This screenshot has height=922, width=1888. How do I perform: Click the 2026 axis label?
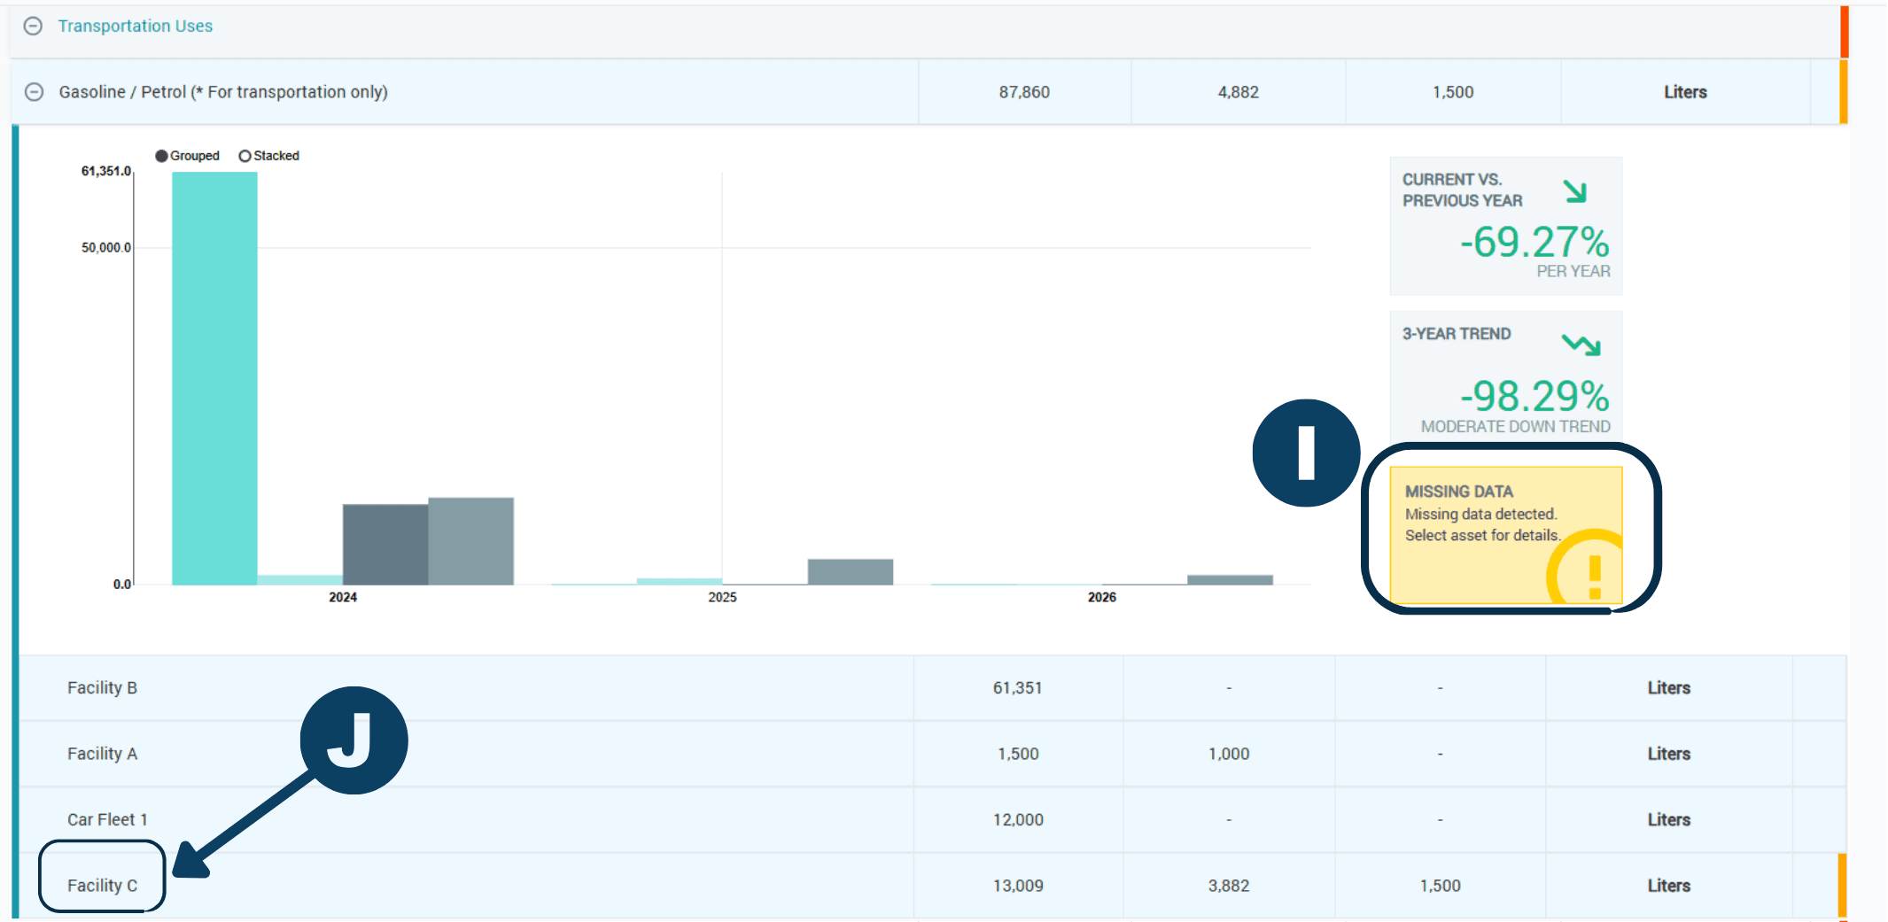tap(1102, 598)
